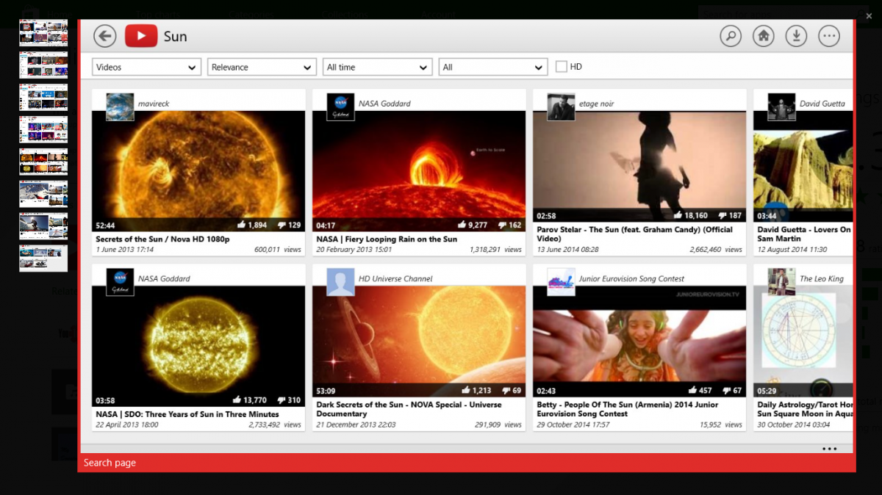Open Parov Stelar - The Sun title
Image resolution: width=882 pixels, height=495 pixels.
[634, 234]
